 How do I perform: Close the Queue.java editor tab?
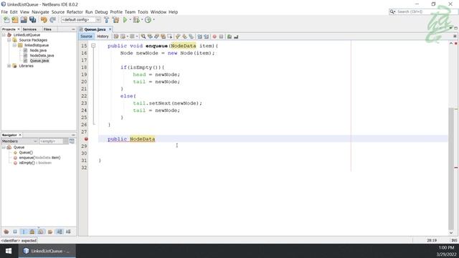tap(110, 29)
